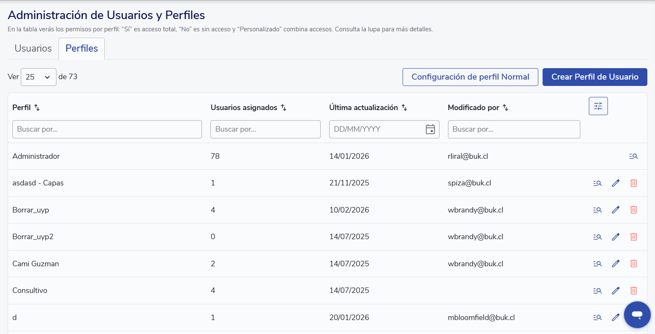View permission details for Borrar_uyp2
Image resolution: width=655 pixels, height=334 pixels.
click(x=597, y=237)
